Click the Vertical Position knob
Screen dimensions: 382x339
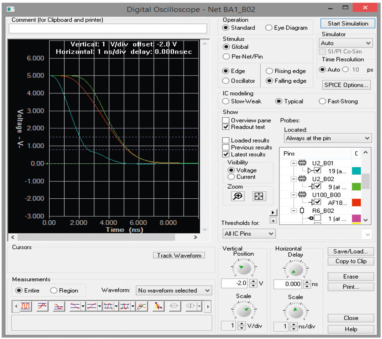pyautogui.click(x=244, y=268)
